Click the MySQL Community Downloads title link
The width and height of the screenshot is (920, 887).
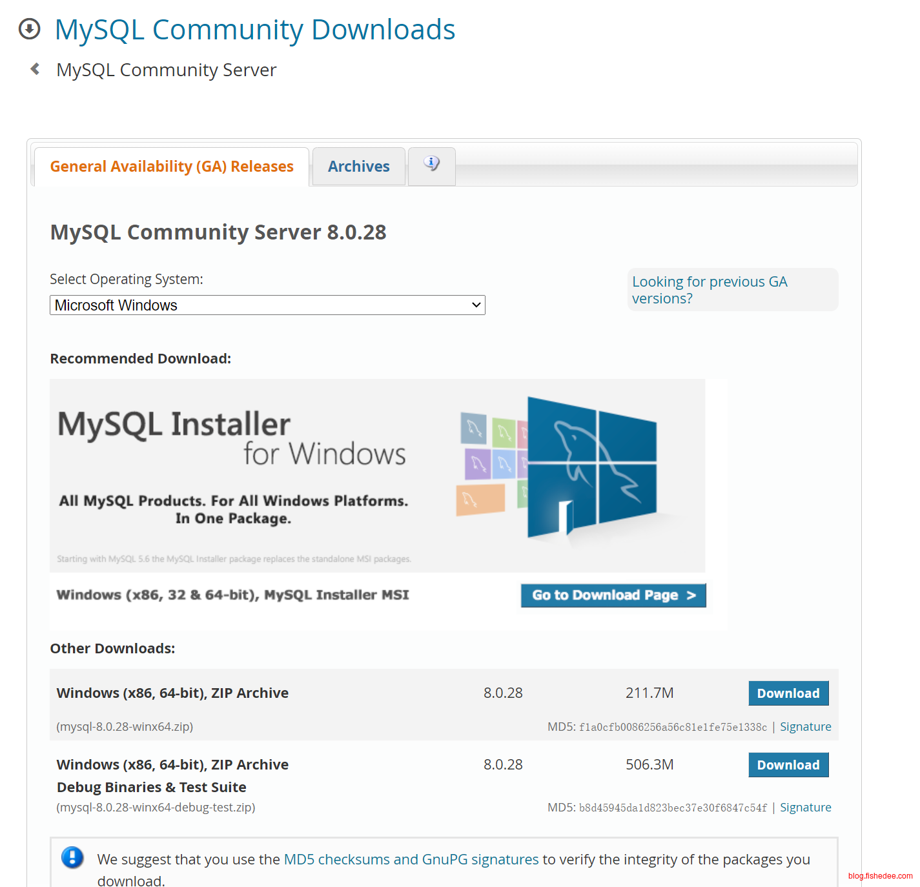[x=255, y=30]
